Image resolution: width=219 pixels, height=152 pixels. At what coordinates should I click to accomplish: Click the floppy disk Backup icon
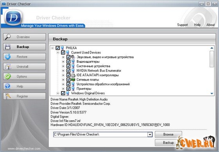tap(8, 47)
